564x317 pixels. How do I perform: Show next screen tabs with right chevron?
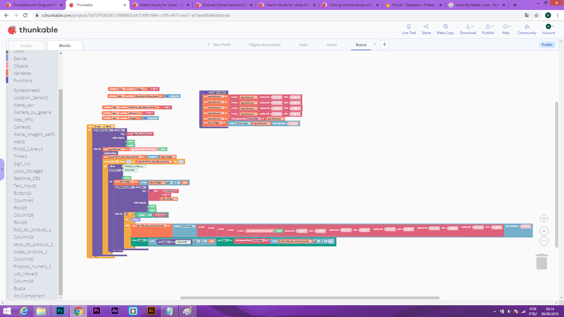coord(375,44)
